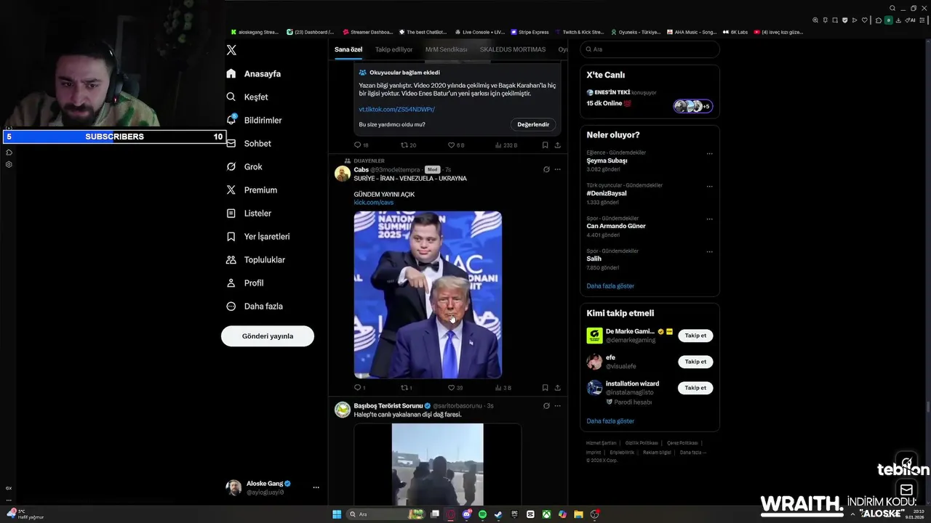Click the X logo in sidebar
The width and height of the screenshot is (931, 523).
coord(231,50)
